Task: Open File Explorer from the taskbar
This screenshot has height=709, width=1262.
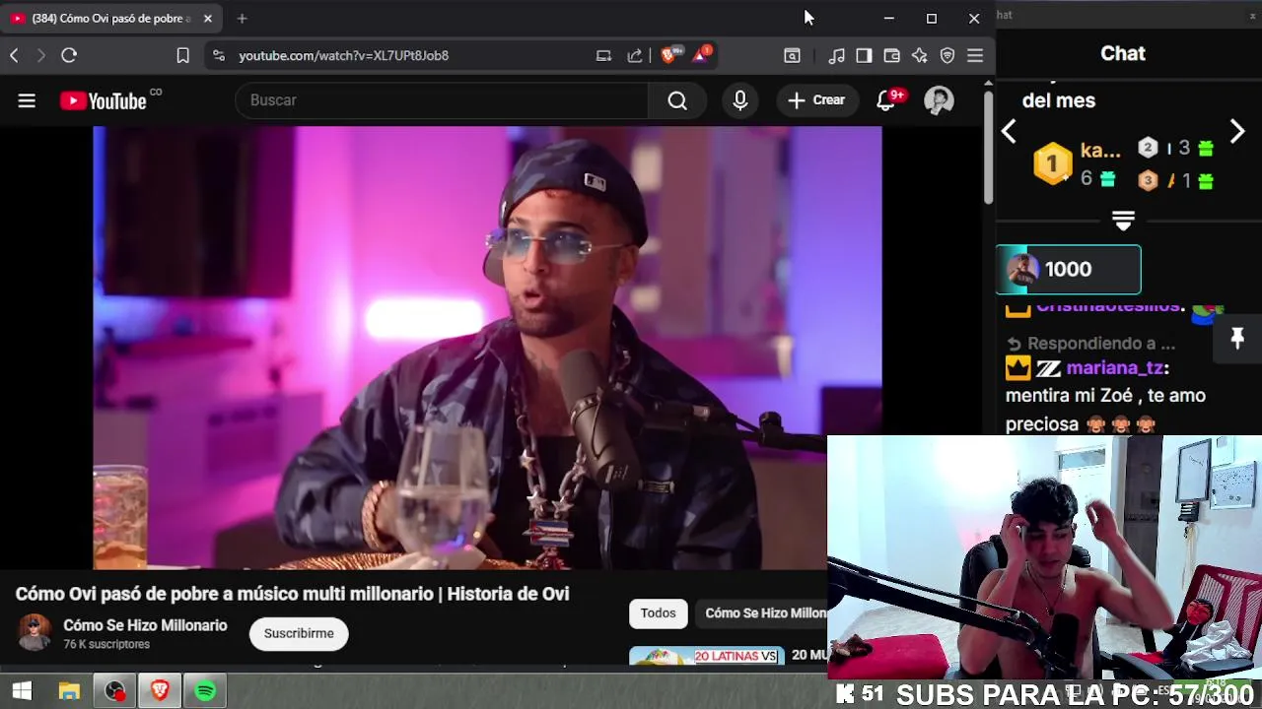Action: pos(69,691)
